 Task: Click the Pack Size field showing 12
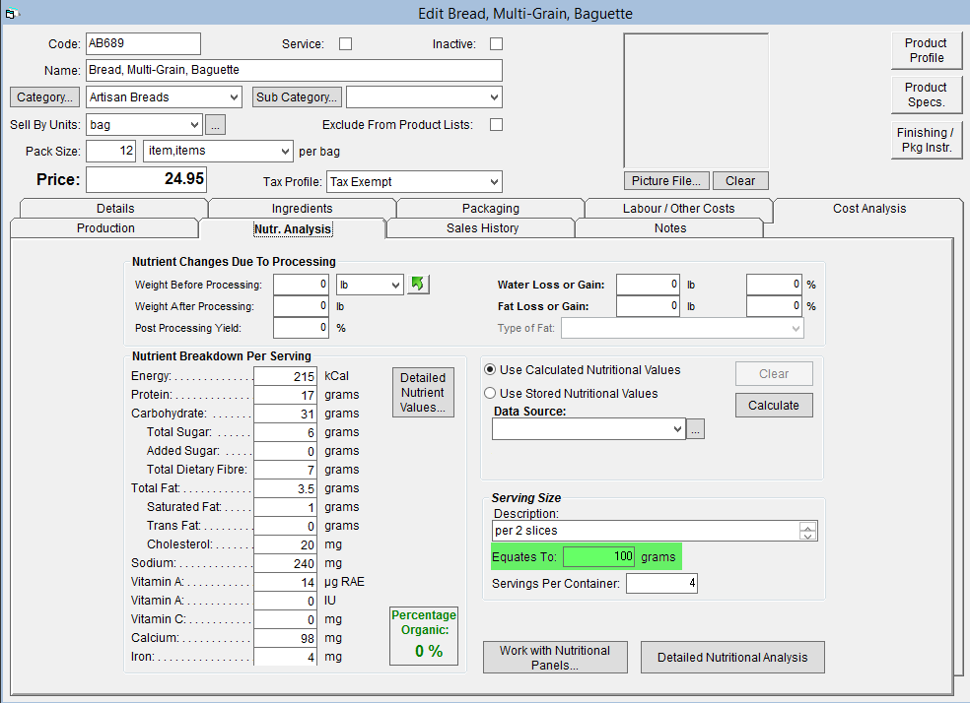(110, 151)
